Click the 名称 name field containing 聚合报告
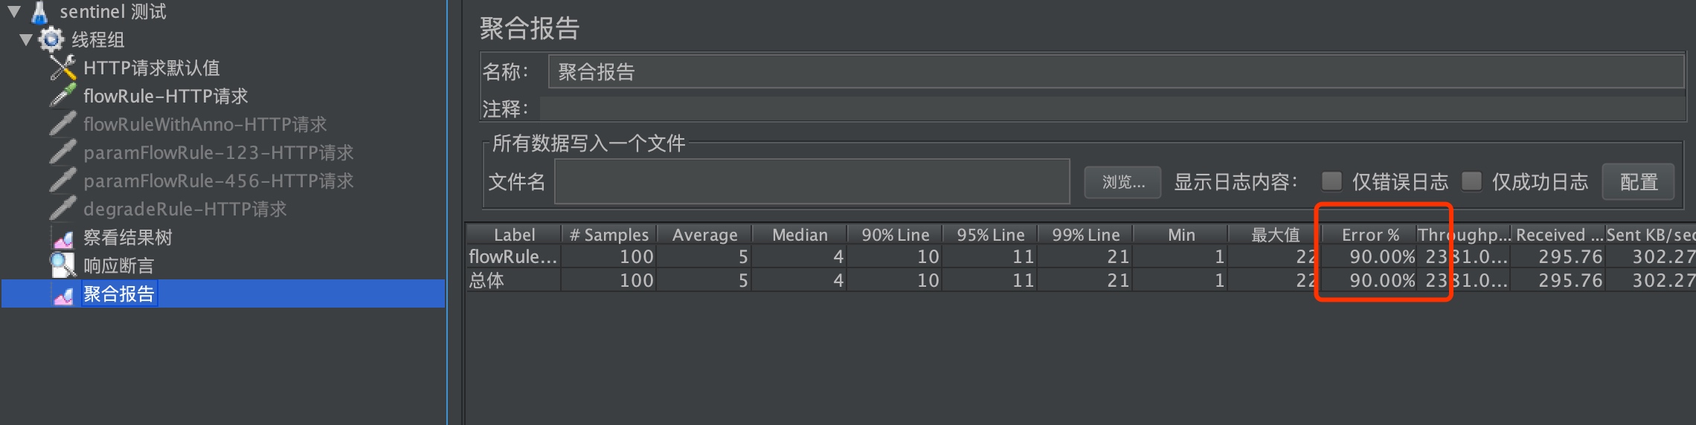Viewport: 1696px width, 425px height. [1116, 72]
